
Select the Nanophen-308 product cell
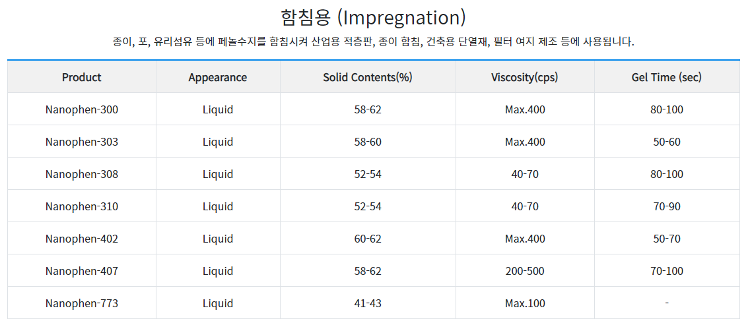click(x=82, y=175)
